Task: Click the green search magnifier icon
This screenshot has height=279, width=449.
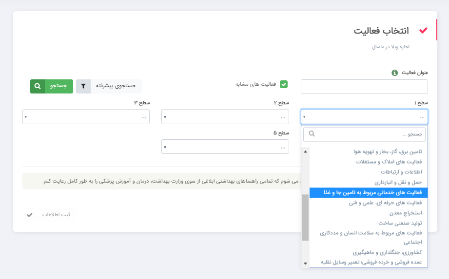Action: (38, 86)
